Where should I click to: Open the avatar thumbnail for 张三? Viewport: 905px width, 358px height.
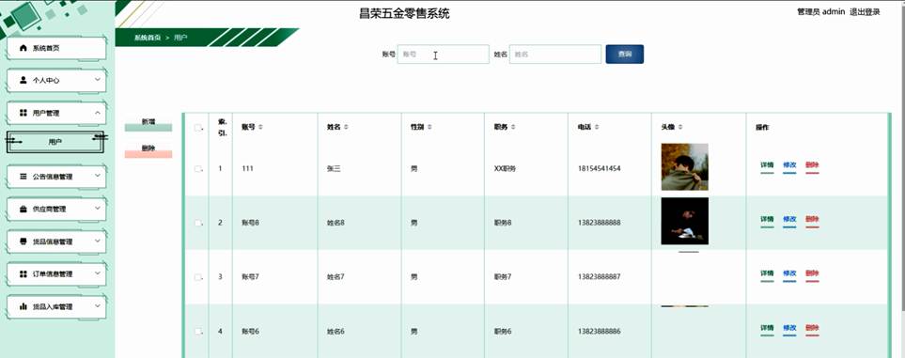click(684, 167)
